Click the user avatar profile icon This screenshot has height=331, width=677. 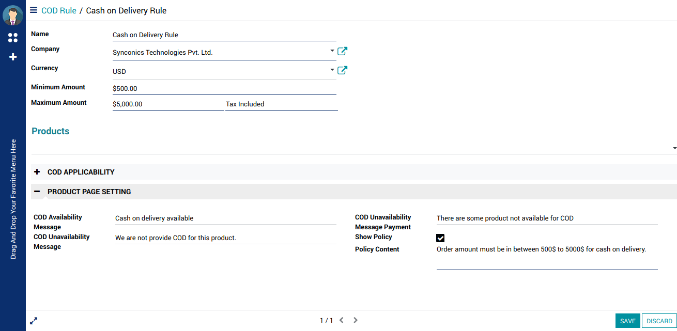point(13,15)
